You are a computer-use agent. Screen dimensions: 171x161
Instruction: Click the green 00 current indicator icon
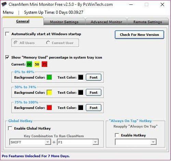(29, 64)
